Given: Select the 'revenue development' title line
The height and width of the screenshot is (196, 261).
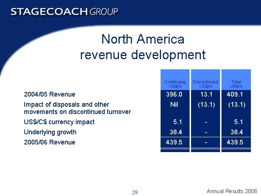Looking at the screenshot, I should point(143,54).
